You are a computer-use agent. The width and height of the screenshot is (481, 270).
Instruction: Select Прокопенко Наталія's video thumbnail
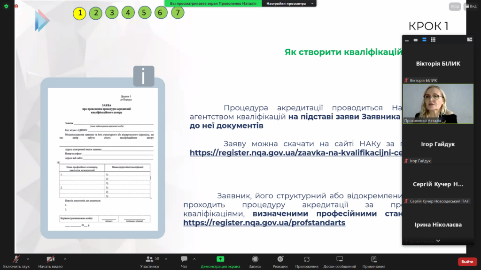438,104
